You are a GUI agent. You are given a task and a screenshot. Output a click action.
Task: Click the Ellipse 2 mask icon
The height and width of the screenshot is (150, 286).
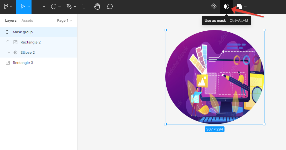[15, 52]
